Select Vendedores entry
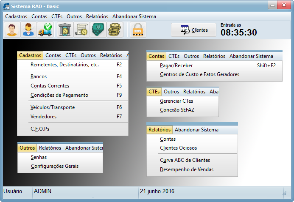The width and height of the screenshot is (294, 202). (73, 117)
